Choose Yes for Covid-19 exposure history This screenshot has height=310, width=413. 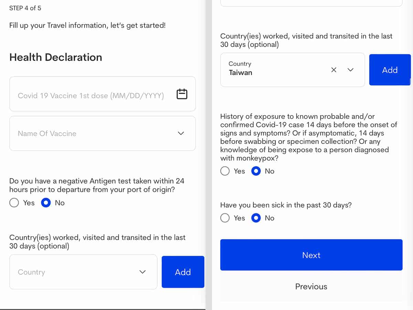(225, 171)
